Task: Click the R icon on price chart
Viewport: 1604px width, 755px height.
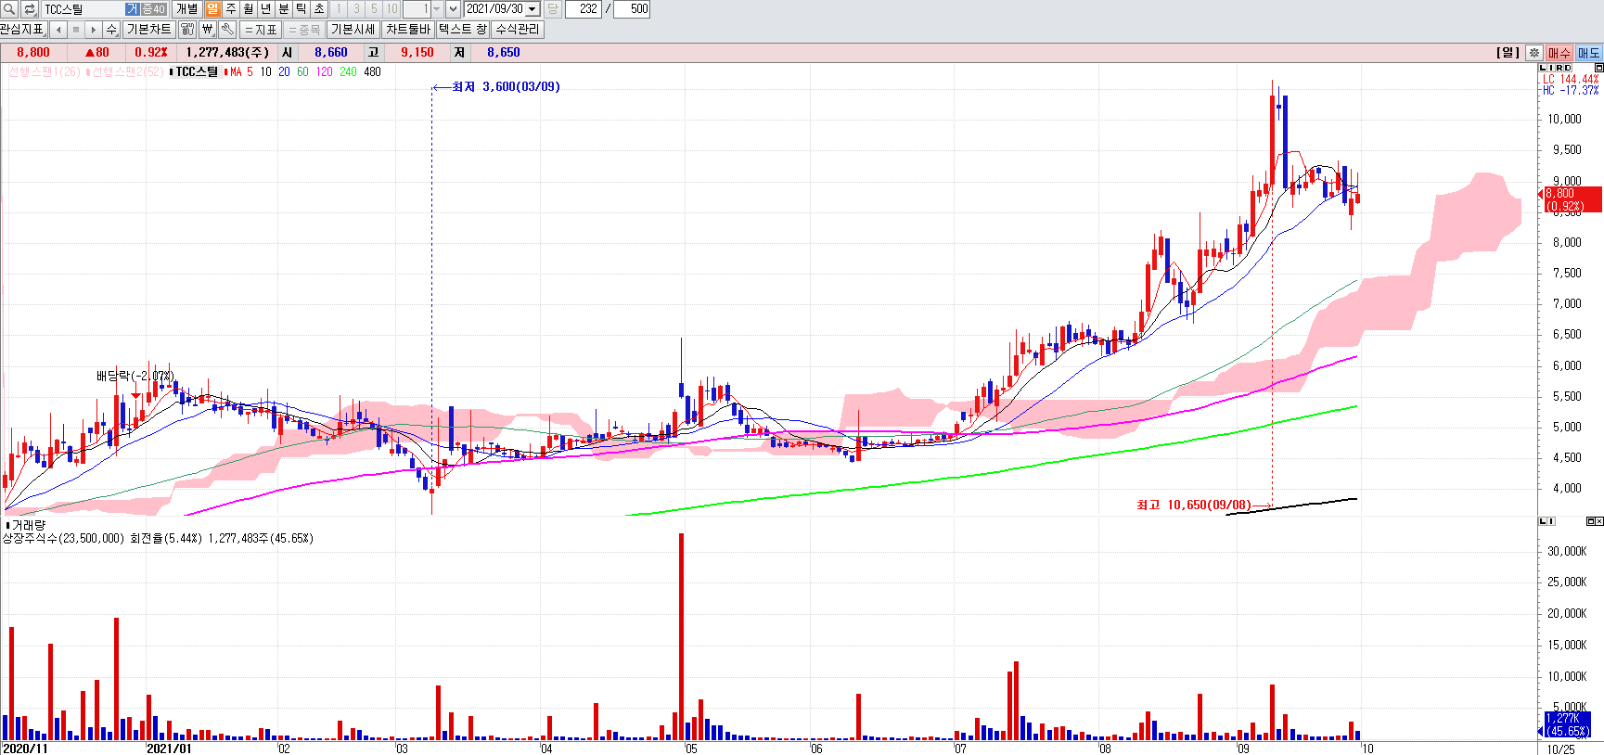Action: [x=1559, y=68]
